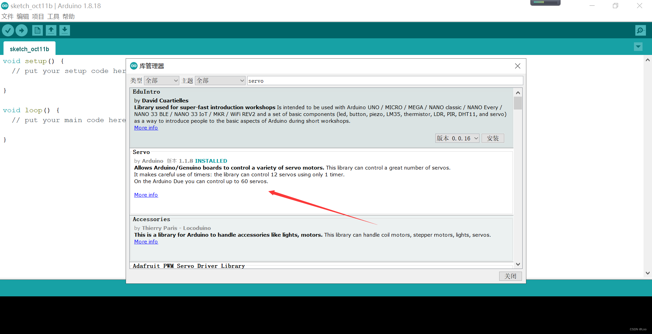Click the 库管理器 dialog logo icon

pyautogui.click(x=134, y=66)
